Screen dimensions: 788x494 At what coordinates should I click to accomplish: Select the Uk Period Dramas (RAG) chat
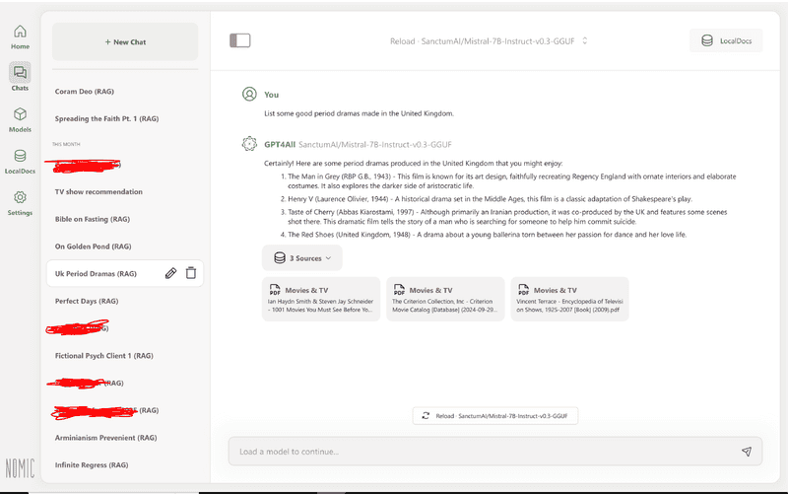click(125, 274)
